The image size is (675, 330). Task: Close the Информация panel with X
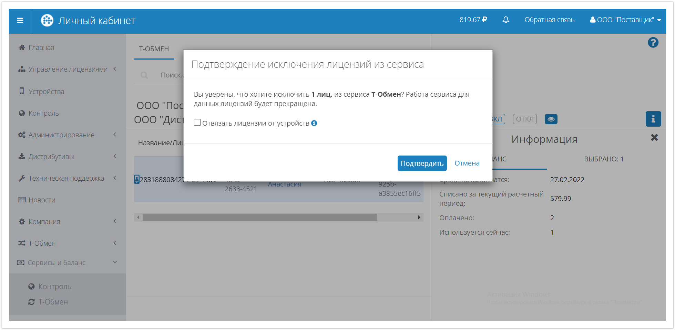tap(654, 138)
